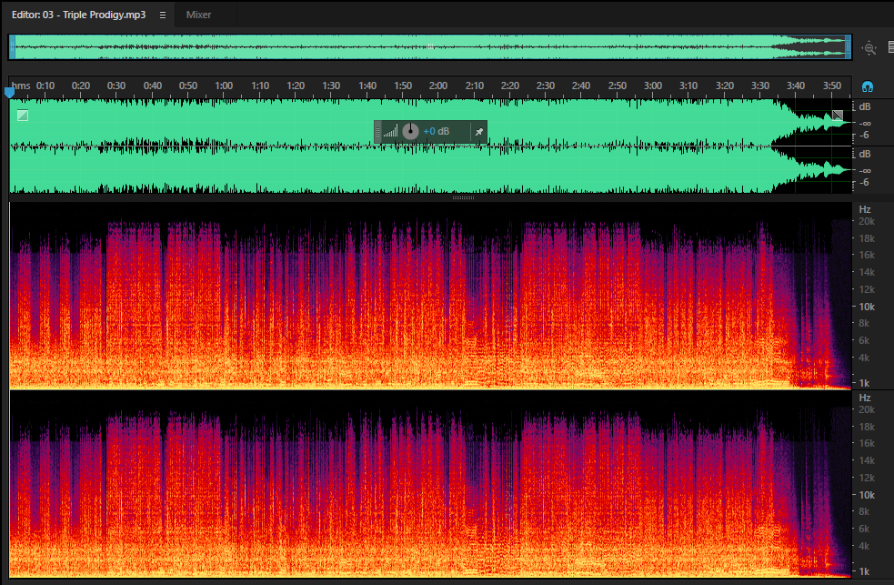Click the +0 dB gain value
The image size is (894, 585).
click(x=437, y=131)
